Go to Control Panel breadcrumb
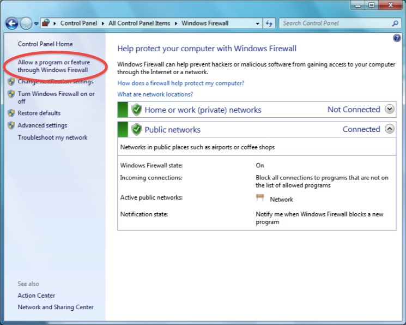Image resolution: width=406 pixels, height=325 pixels. [x=78, y=23]
